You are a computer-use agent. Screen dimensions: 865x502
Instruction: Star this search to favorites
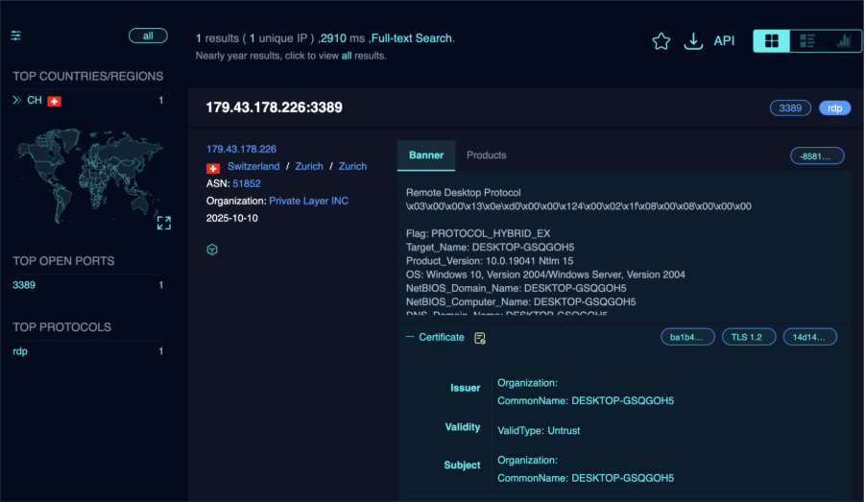click(661, 41)
